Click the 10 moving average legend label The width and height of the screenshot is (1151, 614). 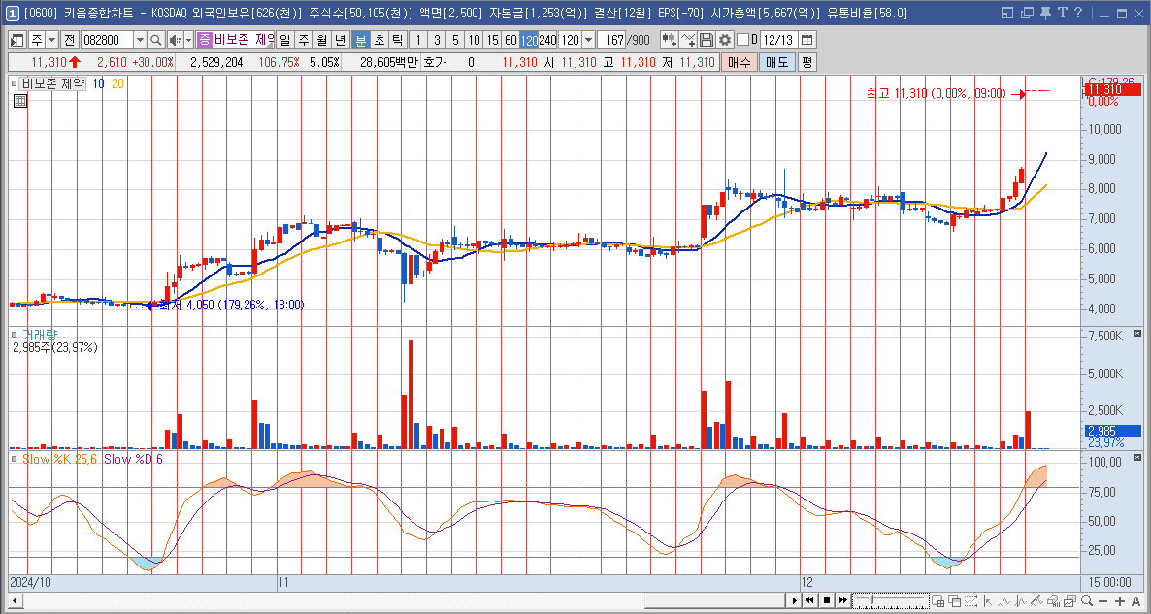(99, 84)
